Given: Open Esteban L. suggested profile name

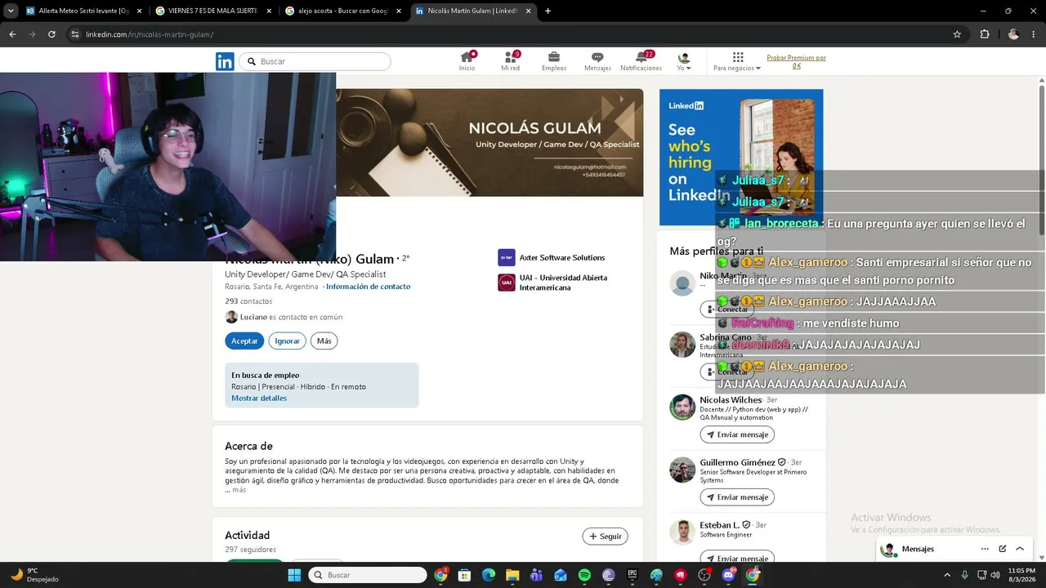Looking at the screenshot, I should 720,525.
